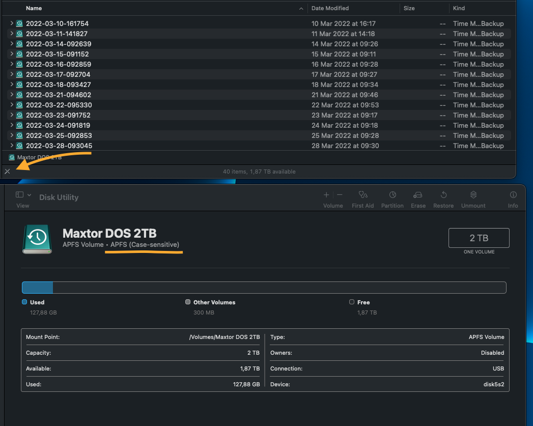Screen dimensions: 533x426
Task: Sort Finder list by Size column
Action: pos(409,8)
